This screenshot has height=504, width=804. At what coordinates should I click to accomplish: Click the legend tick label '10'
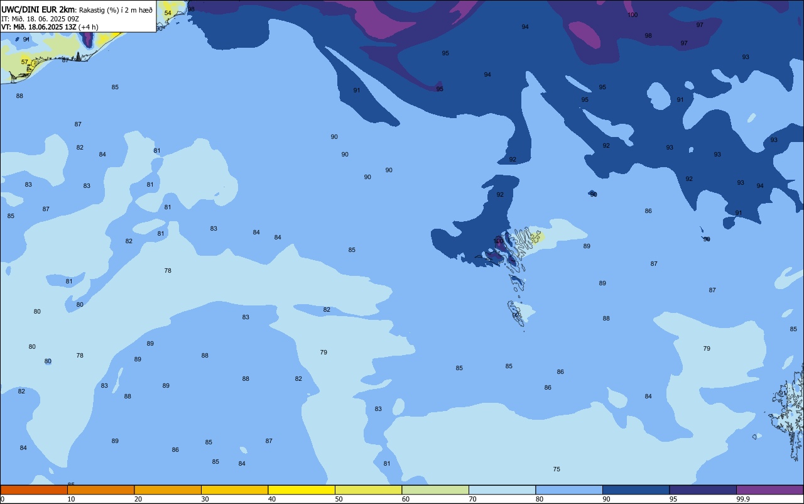coord(71,499)
